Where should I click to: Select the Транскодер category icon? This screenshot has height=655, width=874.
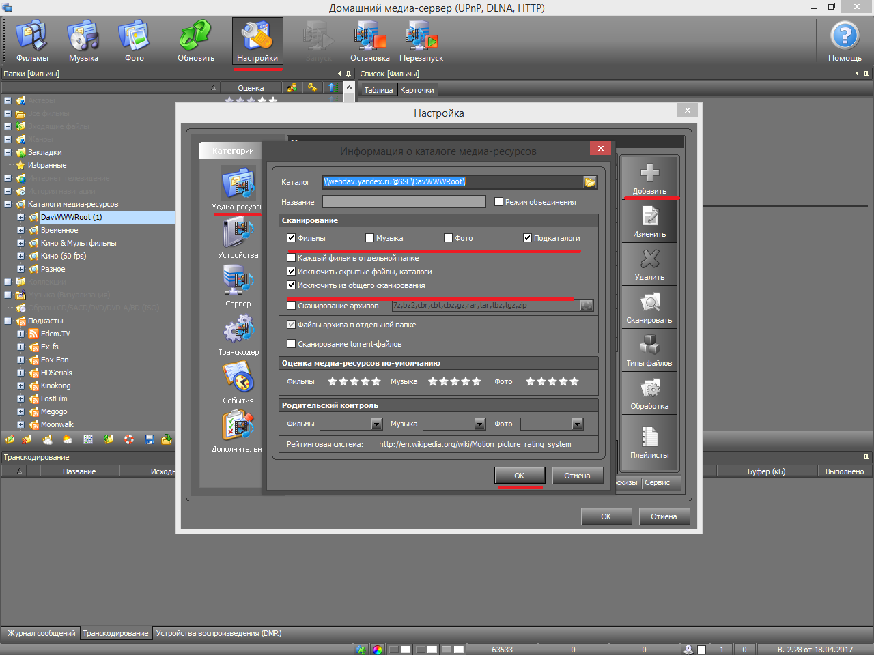coord(238,332)
